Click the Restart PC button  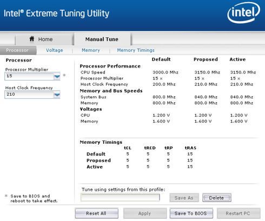(x=239, y=213)
